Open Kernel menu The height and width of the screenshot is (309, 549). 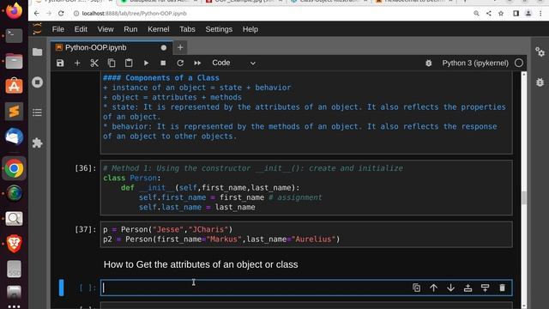coord(158,29)
